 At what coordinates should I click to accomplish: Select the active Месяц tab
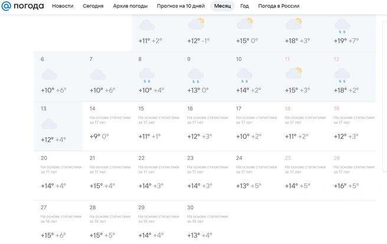[222, 6]
